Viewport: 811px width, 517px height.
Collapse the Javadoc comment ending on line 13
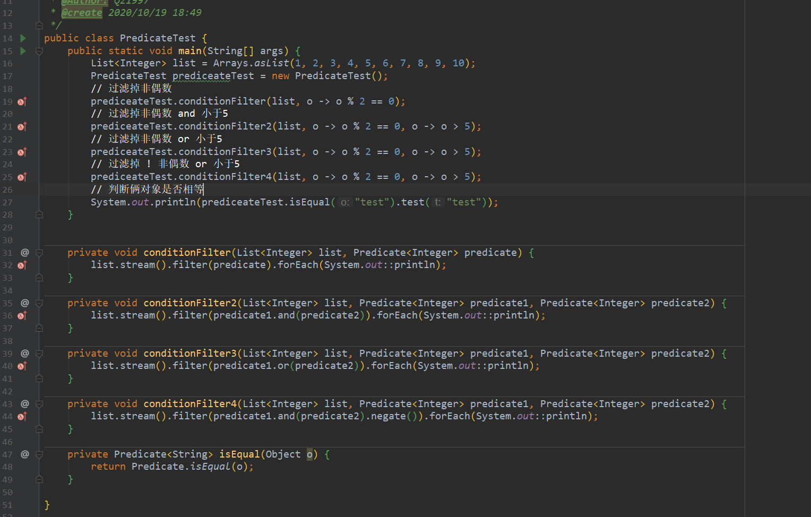click(39, 25)
